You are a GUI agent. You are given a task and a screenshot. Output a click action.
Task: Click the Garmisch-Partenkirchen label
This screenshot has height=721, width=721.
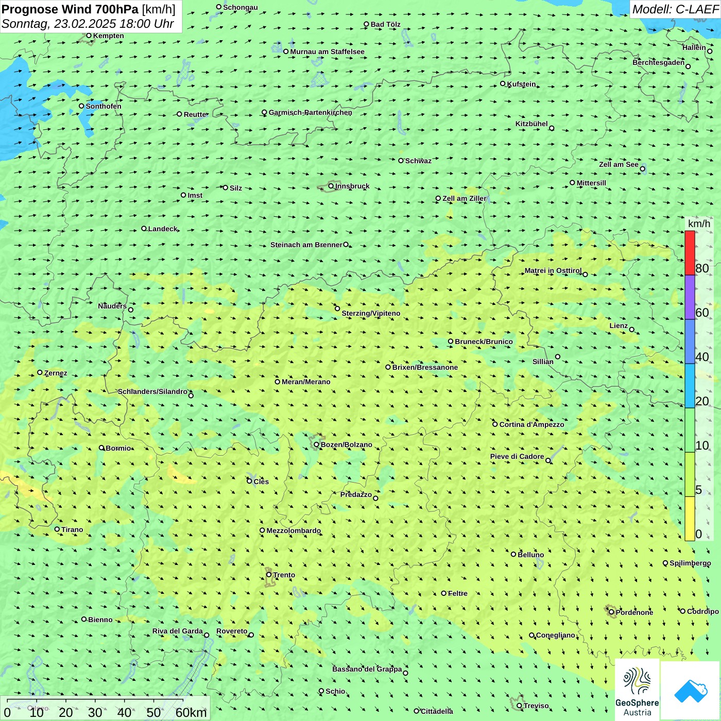coord(311,112)
